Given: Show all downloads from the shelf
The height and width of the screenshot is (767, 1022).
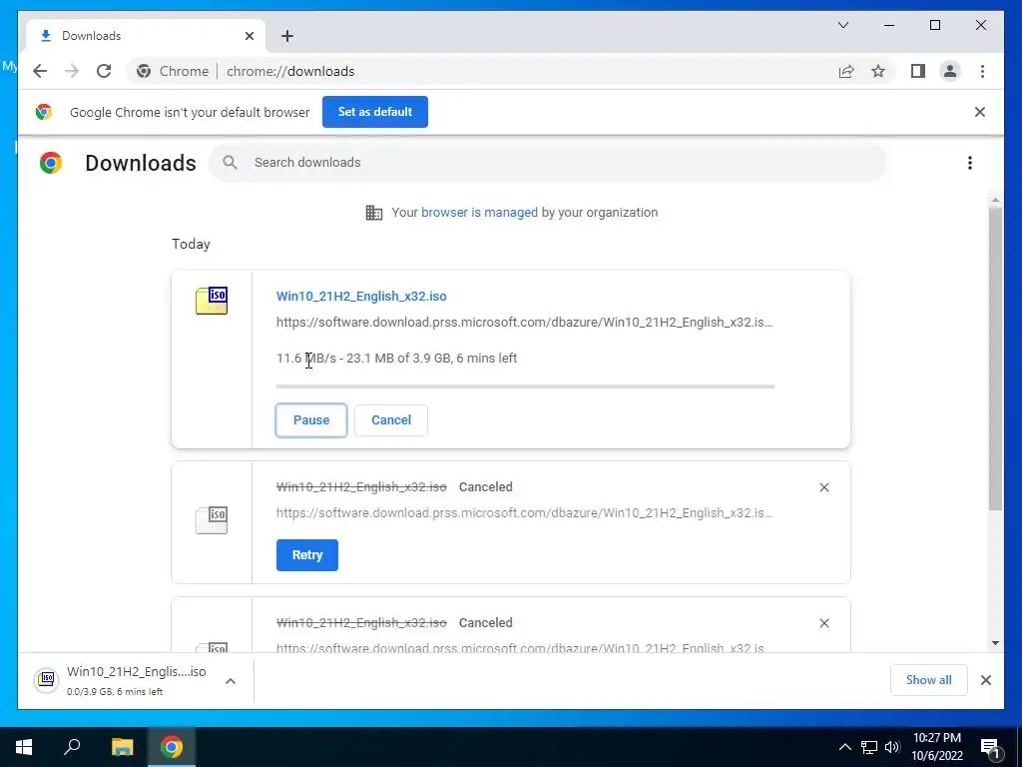Looking at the screenshot, I should click(929, 680).
